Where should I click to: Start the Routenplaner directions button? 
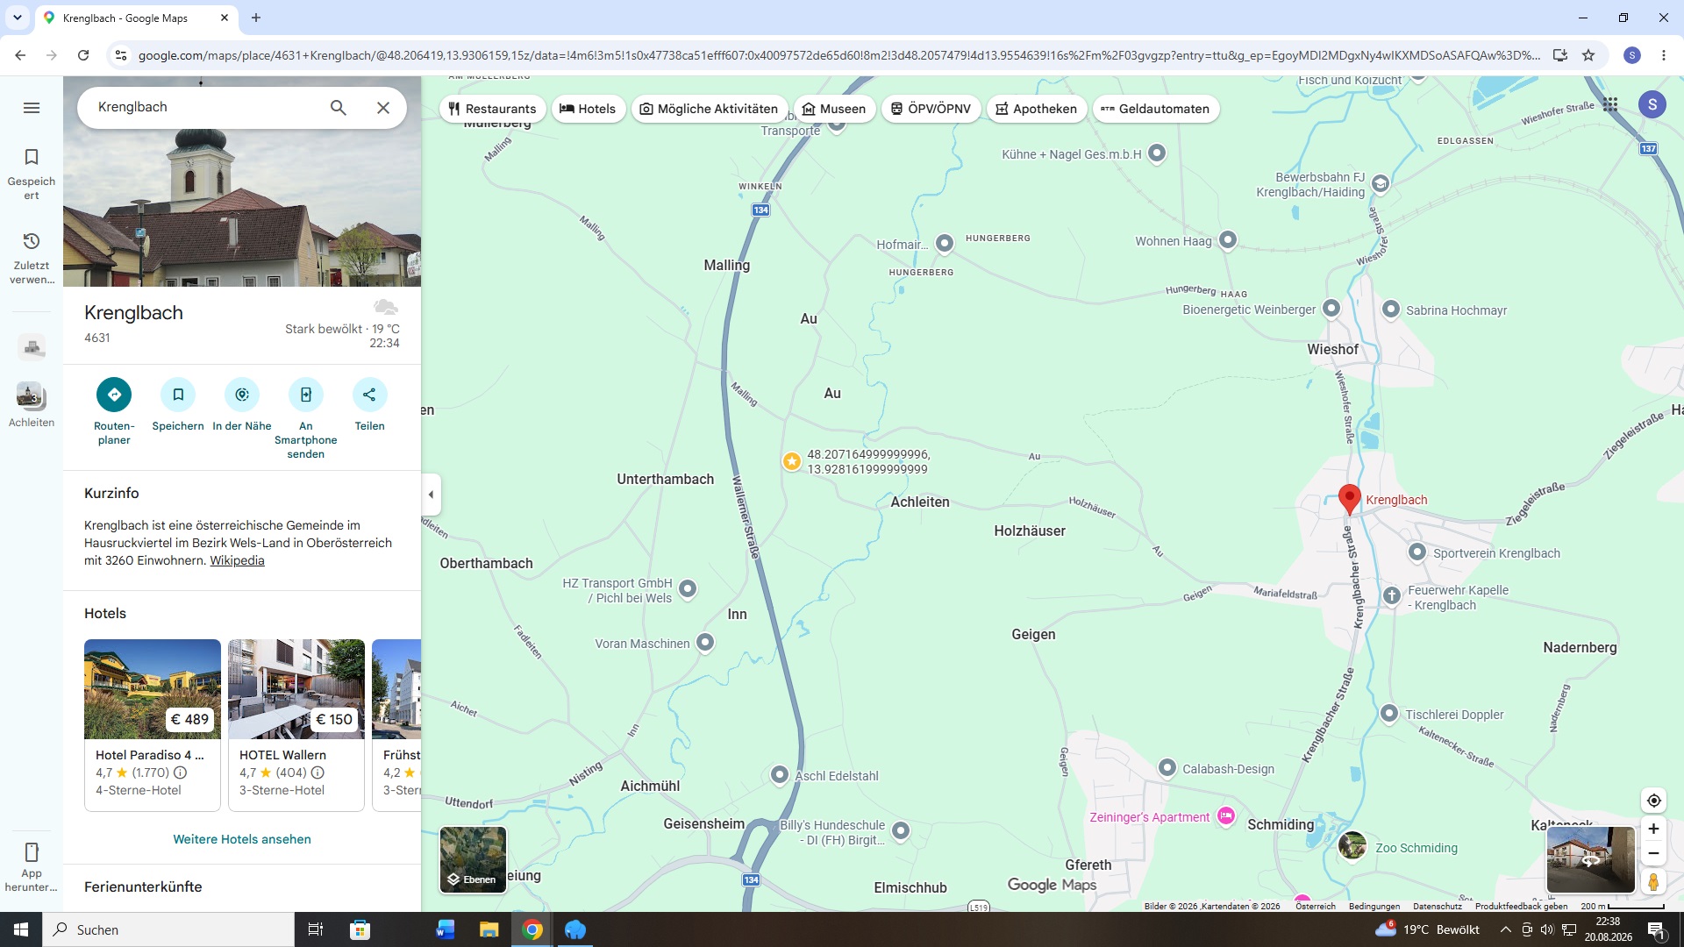pos(114,395)
